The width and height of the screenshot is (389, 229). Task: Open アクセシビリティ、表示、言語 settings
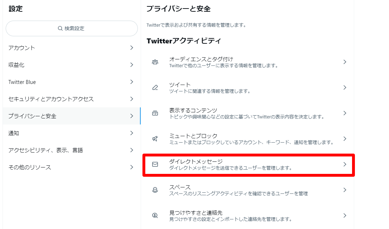point(45,150)
